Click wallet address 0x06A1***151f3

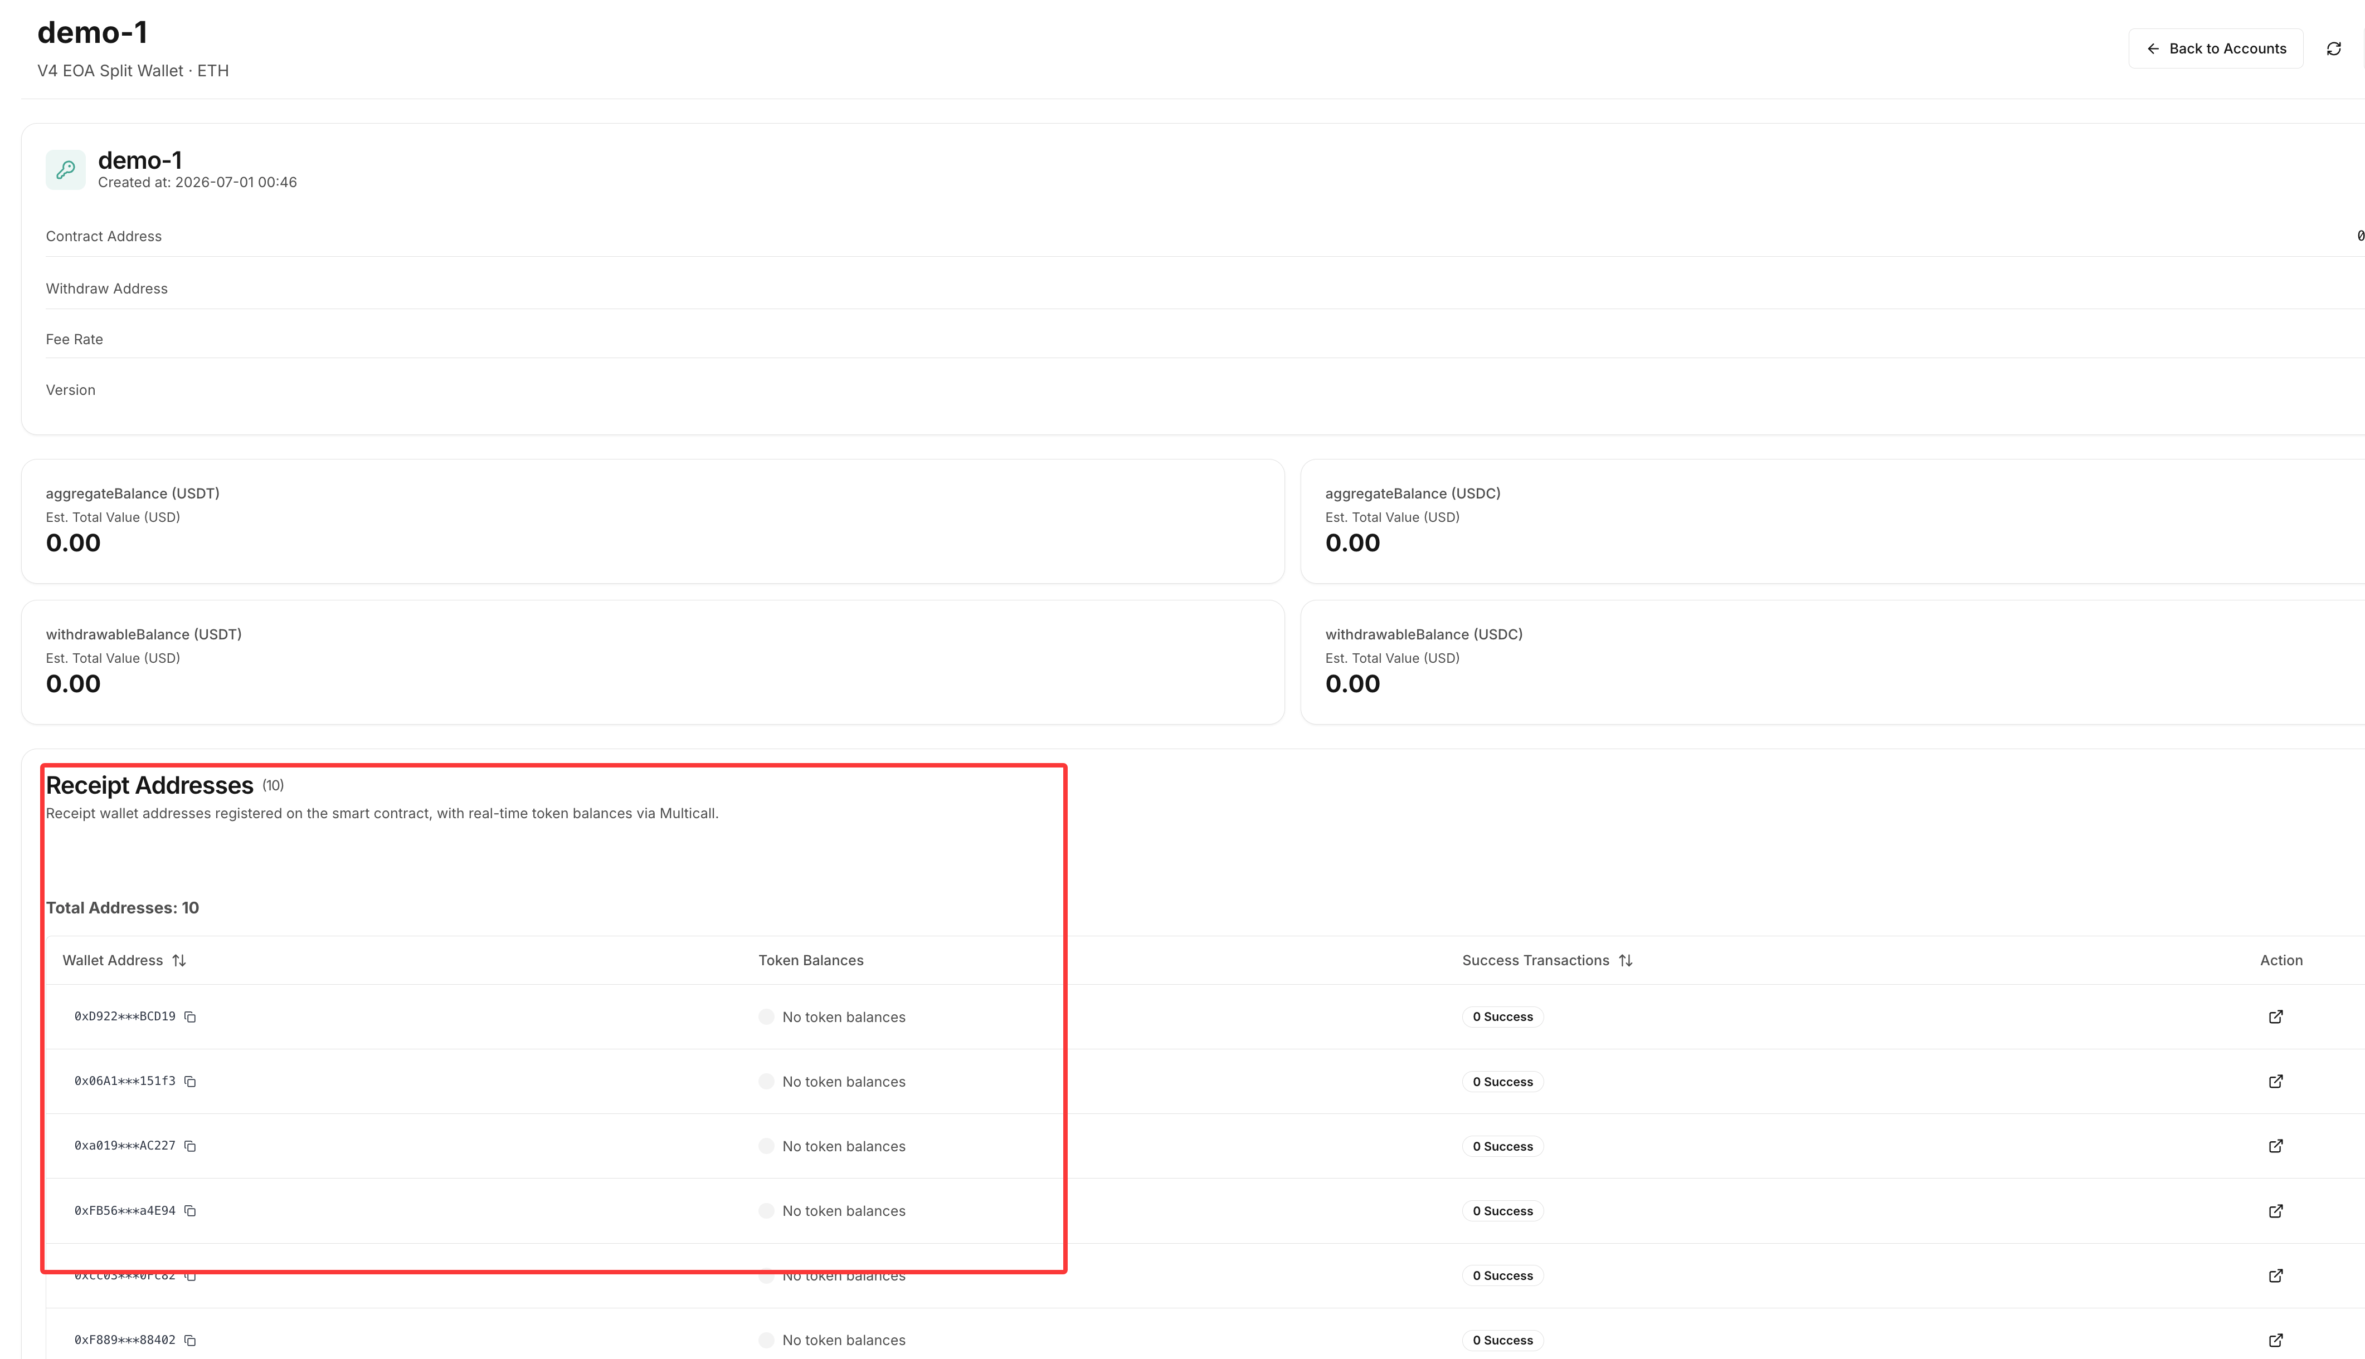coord(125,1081)
